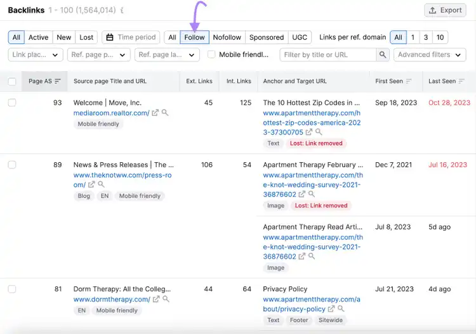Viewport: 476px width, 334px height.
Task: Set links per ref. domain to 10
Action: [x=440, y=37]
